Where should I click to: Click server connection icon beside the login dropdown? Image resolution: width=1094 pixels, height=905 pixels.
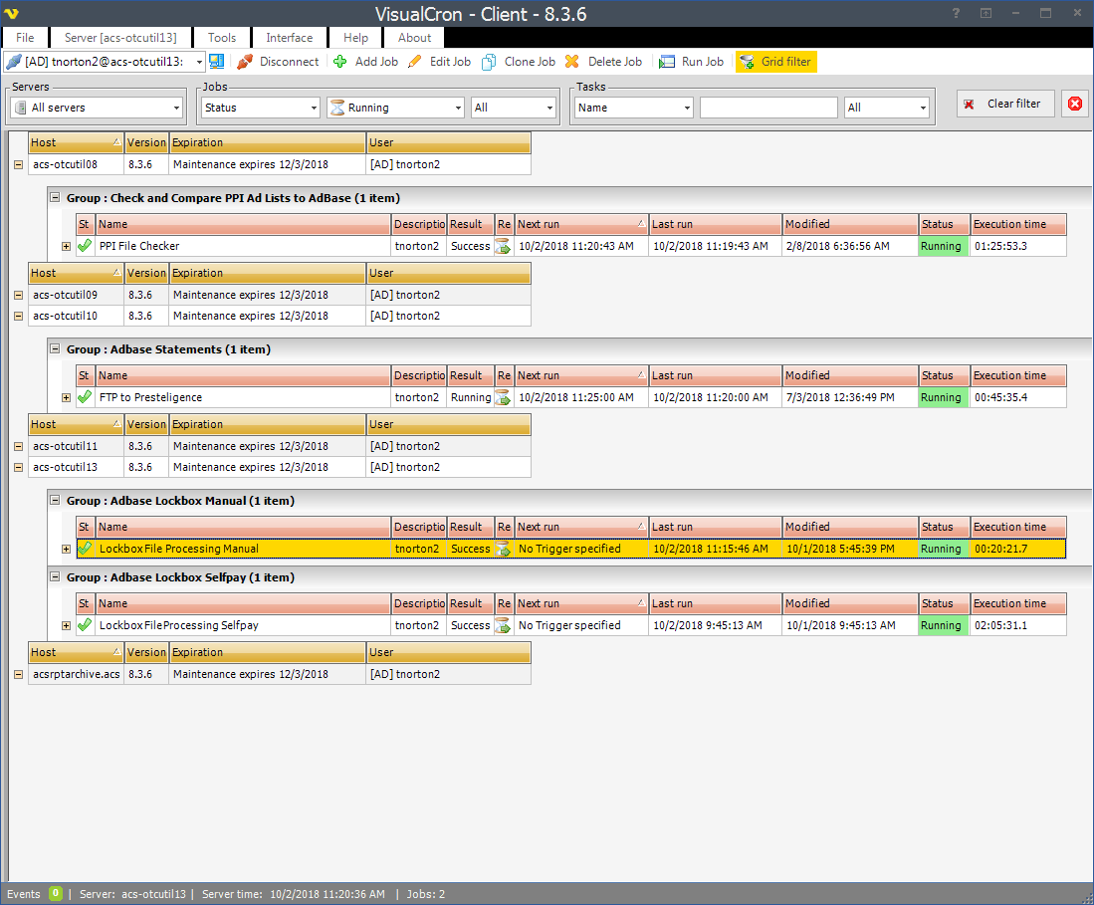pos(216,62)
